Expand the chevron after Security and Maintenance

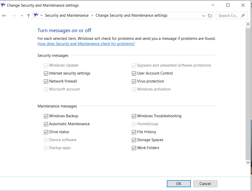click(92, 15)
